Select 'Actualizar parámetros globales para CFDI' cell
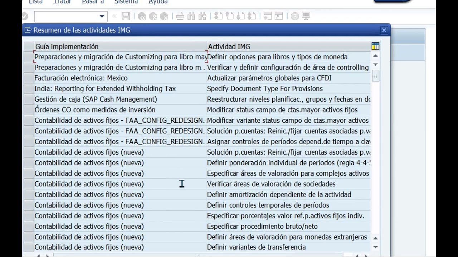Image resolution: width=458 pixels, height=257 pixels. click(288, 78)
